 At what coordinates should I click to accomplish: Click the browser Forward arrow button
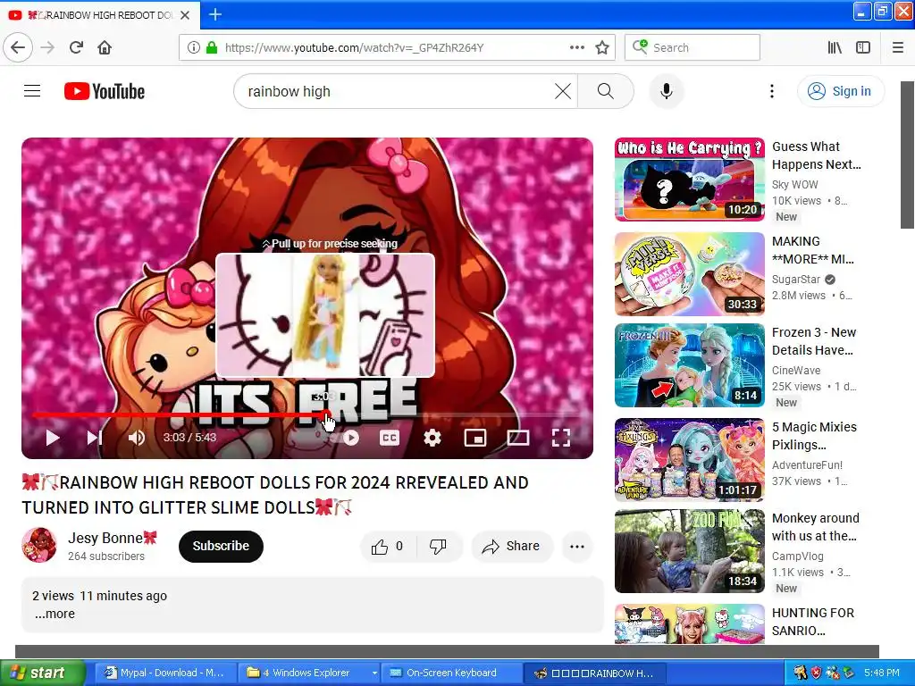point(47,47)
